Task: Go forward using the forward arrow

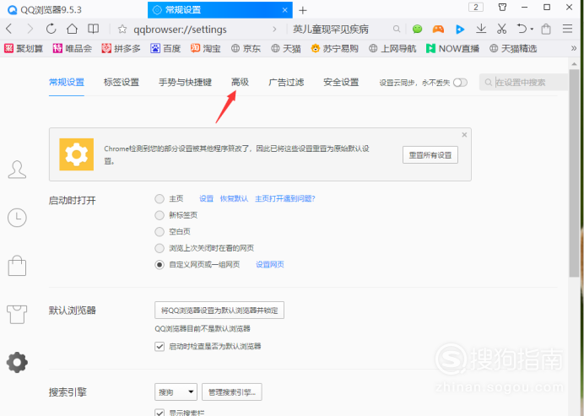Action: point(30,29)
